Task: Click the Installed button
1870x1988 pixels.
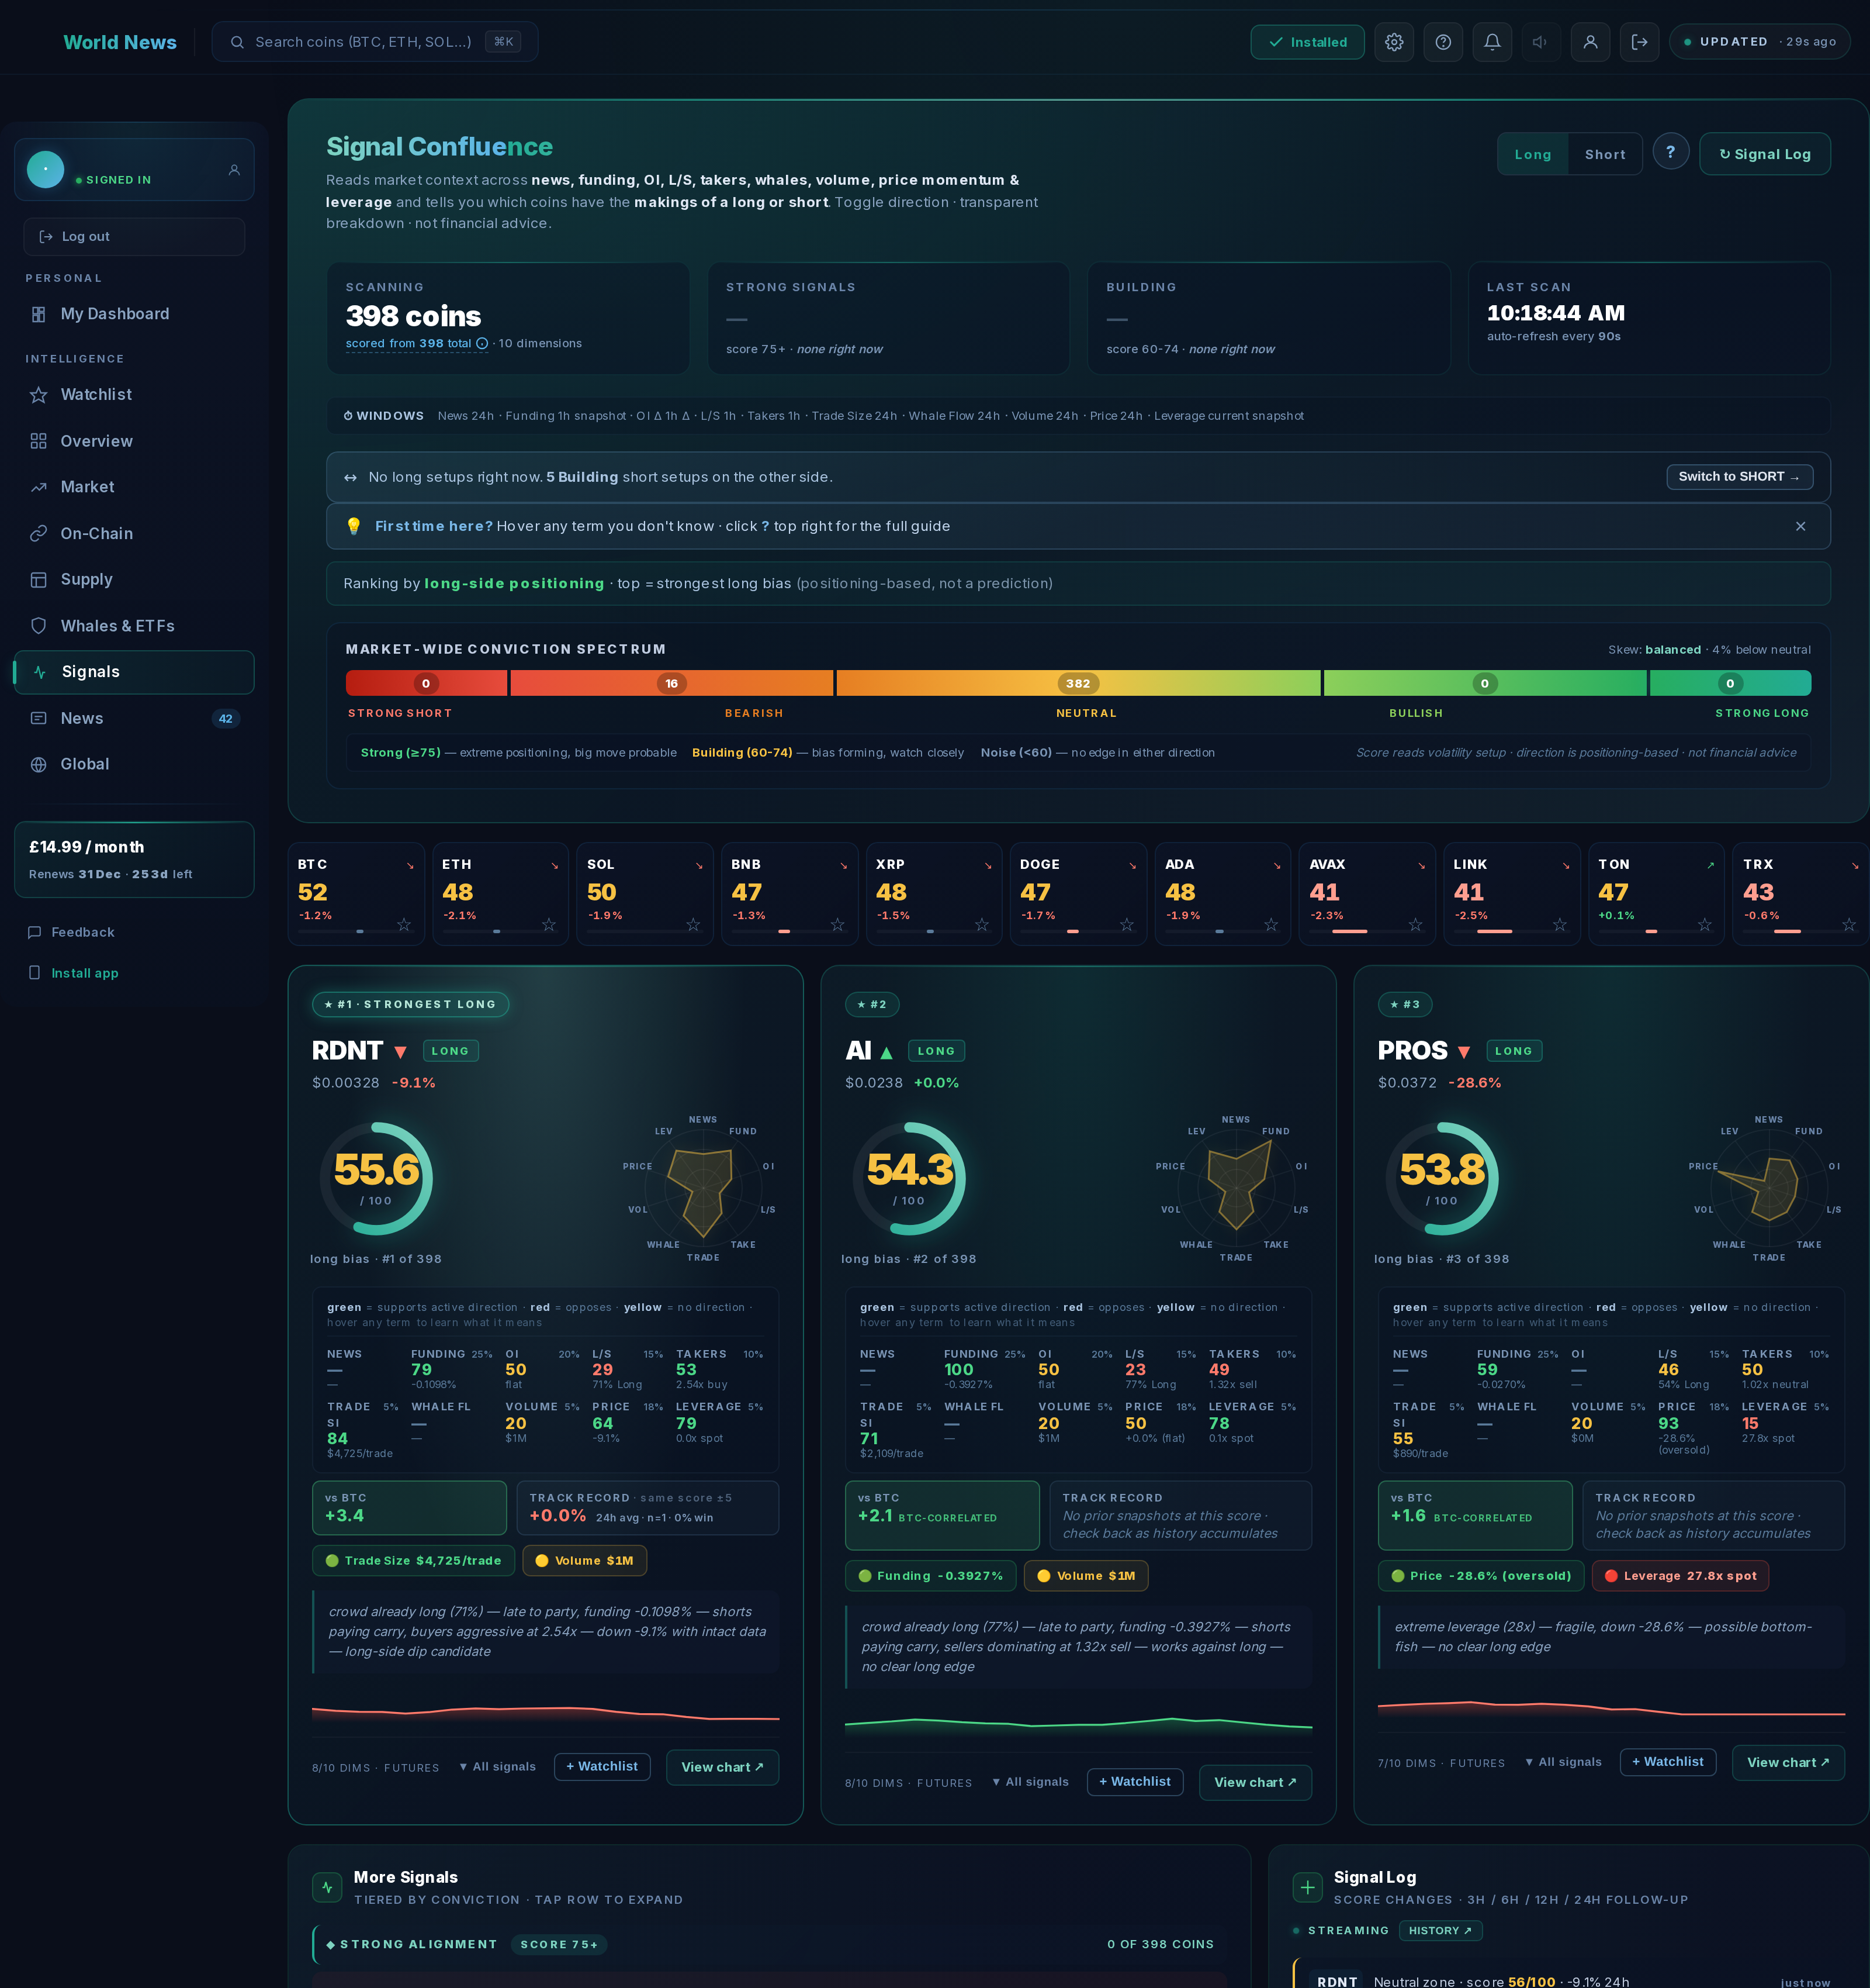Action: click(1307, 42)
